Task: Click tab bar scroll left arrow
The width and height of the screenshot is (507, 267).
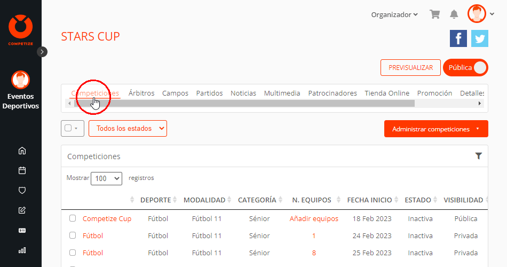Action: click(x=69, y=104)
